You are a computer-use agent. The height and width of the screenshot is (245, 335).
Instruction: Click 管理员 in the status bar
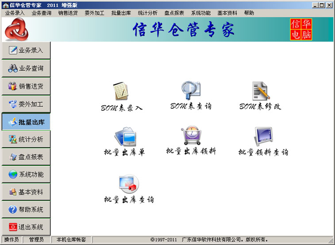(37, 240)
